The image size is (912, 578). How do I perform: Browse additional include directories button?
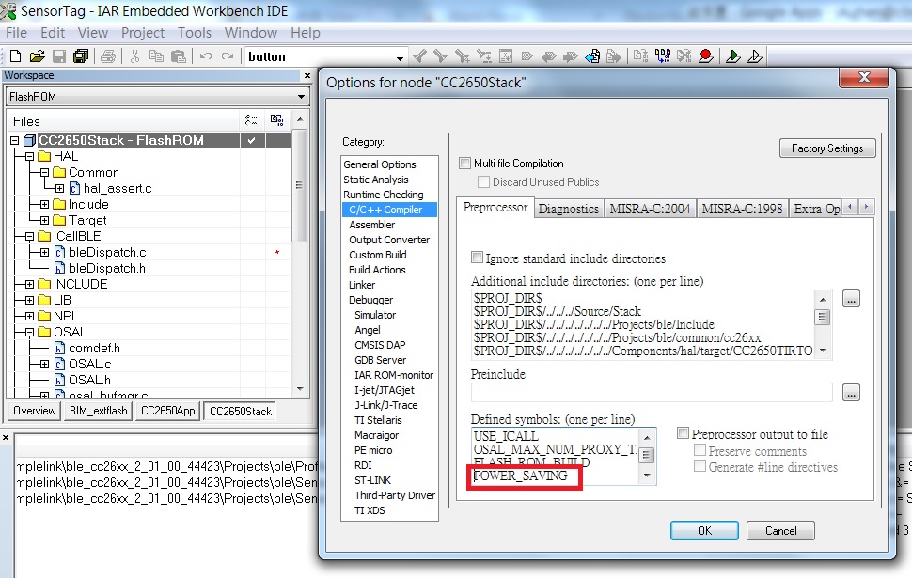click(851, 300)
